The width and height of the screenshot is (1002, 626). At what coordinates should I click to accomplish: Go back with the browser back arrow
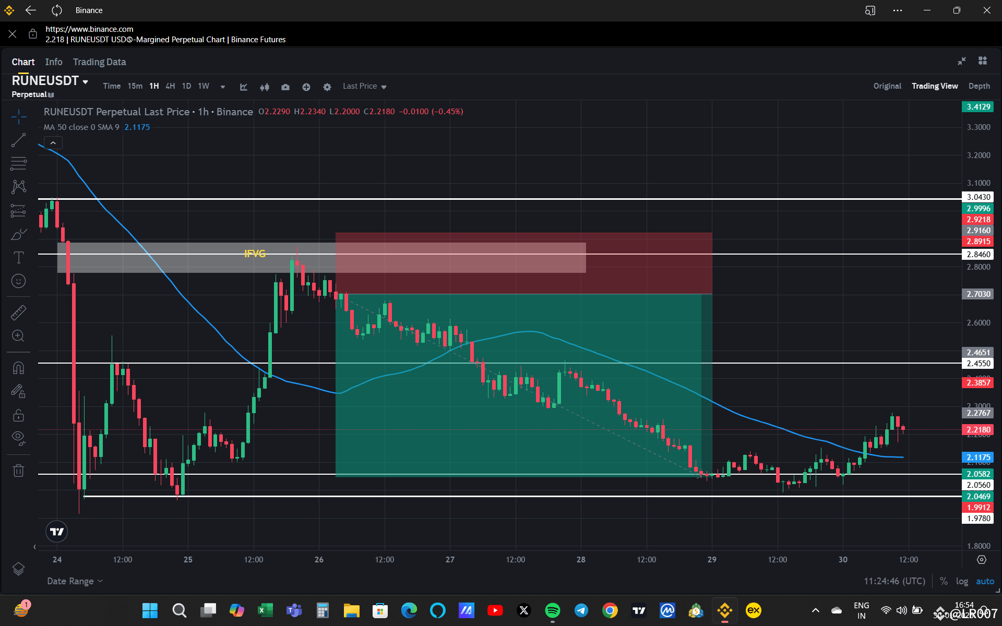click(x=31, y=10)
